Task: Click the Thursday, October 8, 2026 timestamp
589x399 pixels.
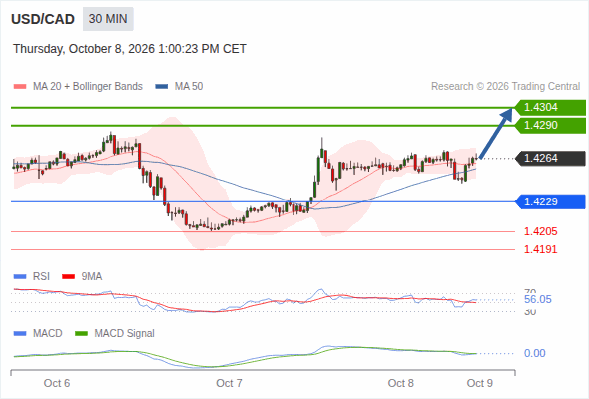Action: [x=130, y=49]
